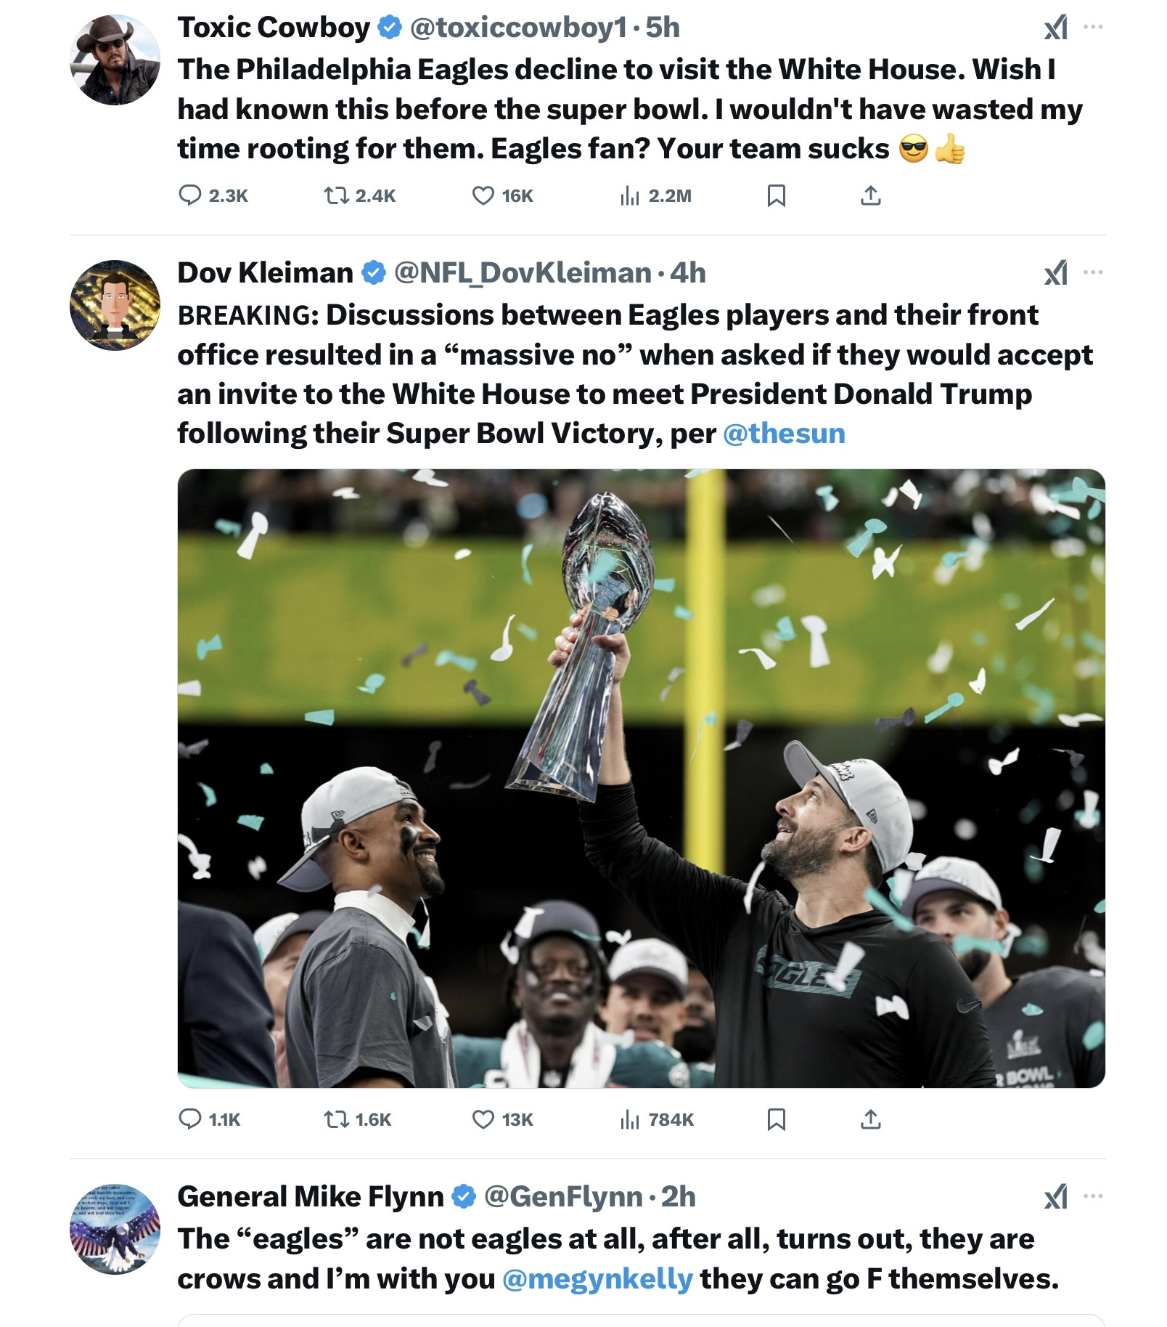The image size is (1167, 1327).
Task: Open the @megynkelly mention link
Action: click(597, 1279)
